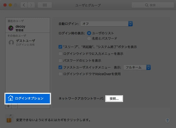176x128 pixels.
Task: Add a user with the plus button
Action: (x=8, y=106)
